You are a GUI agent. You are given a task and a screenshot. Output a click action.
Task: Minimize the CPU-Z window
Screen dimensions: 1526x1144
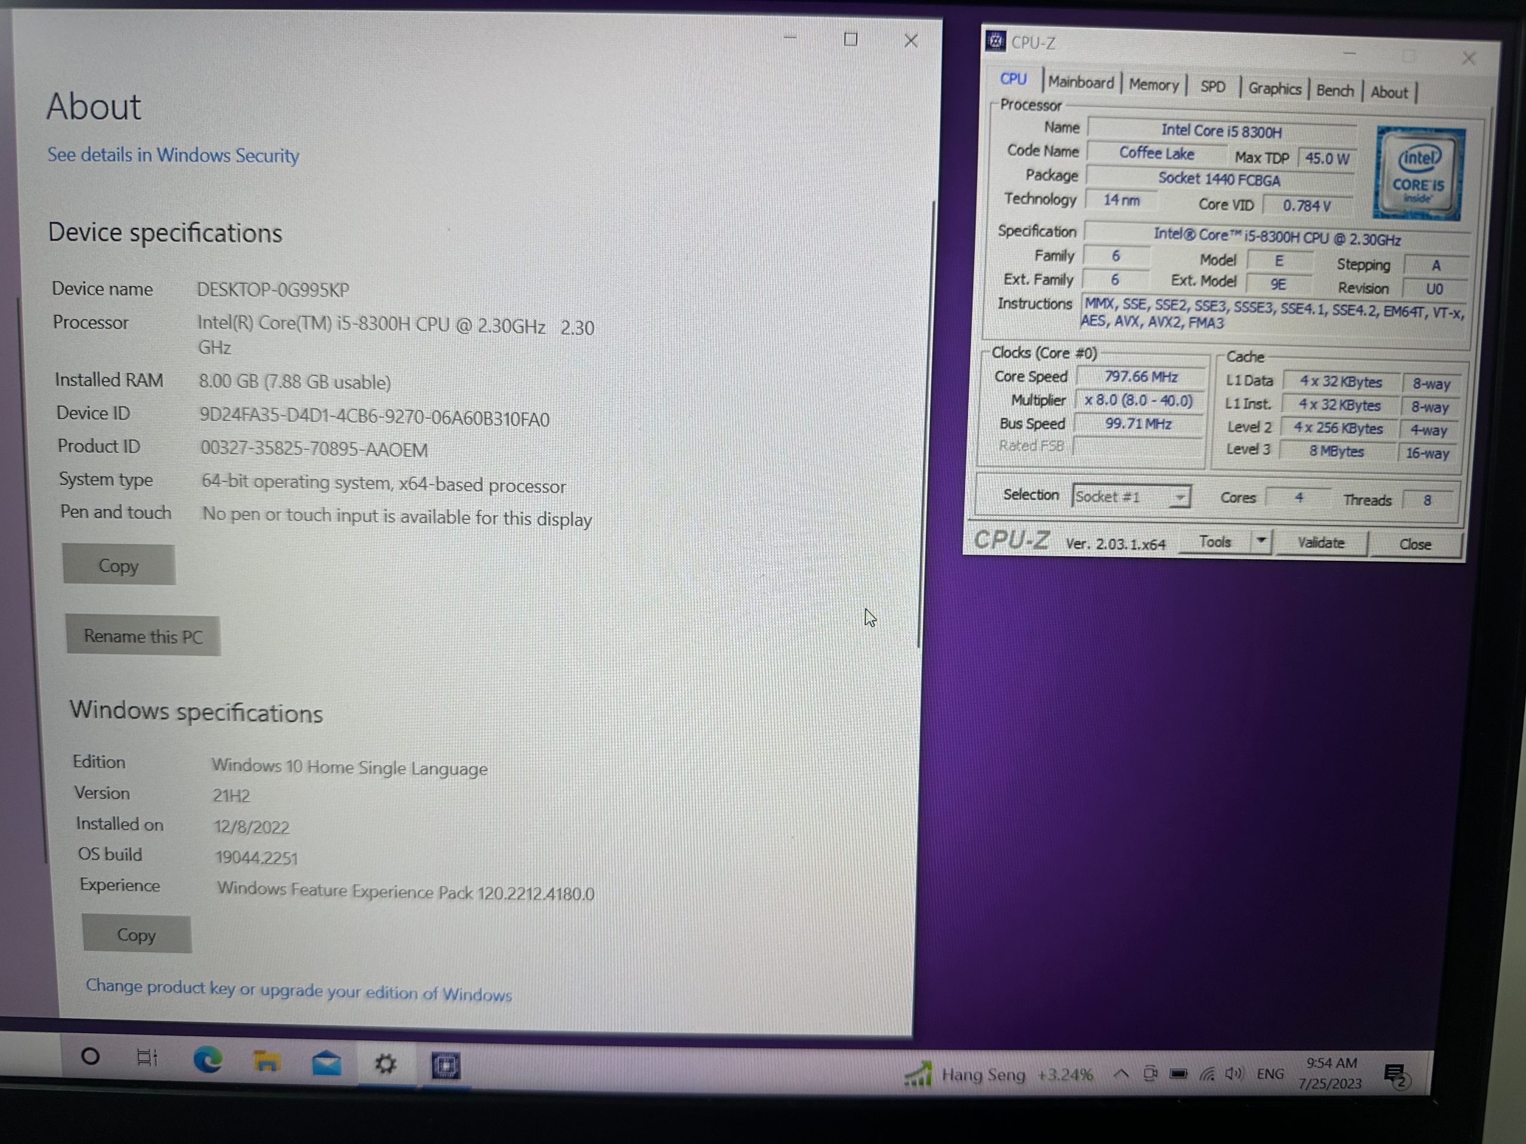(1350, 54)
